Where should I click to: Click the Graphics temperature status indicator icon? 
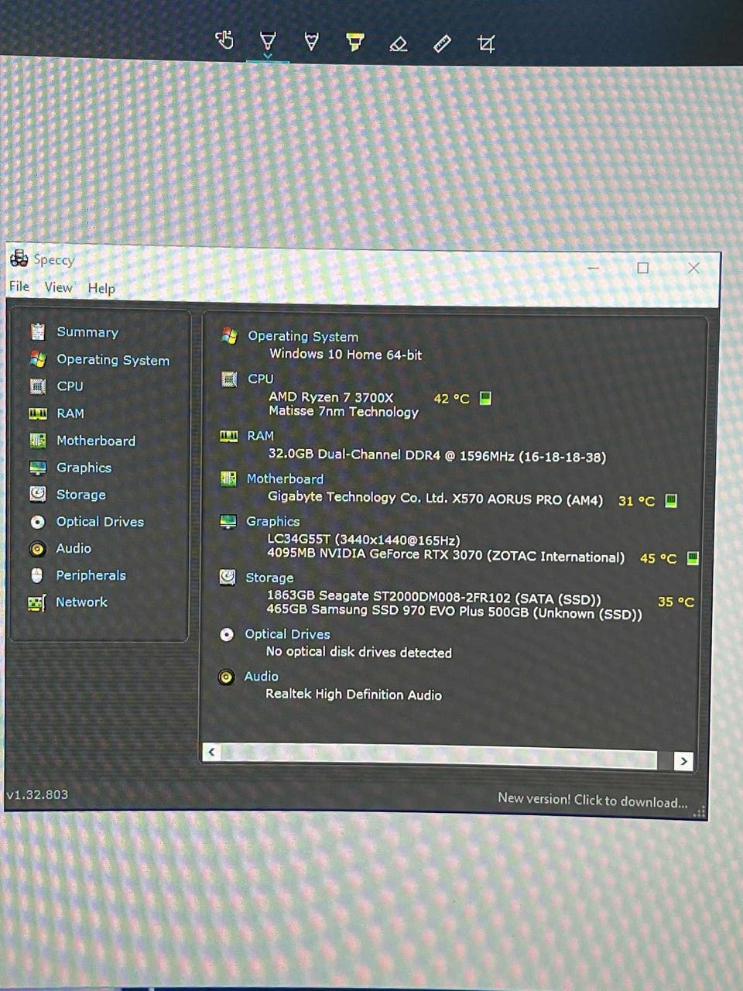coord(693,557)
